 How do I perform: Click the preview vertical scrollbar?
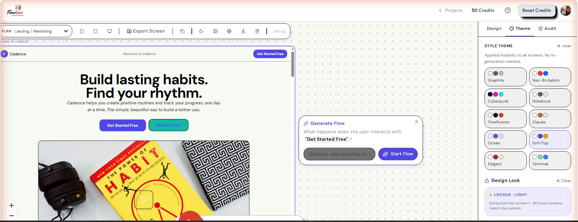293,64
